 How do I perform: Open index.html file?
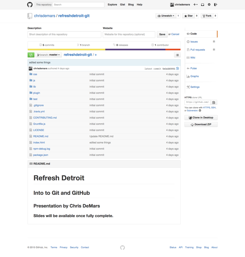click(x=39, y=142)
